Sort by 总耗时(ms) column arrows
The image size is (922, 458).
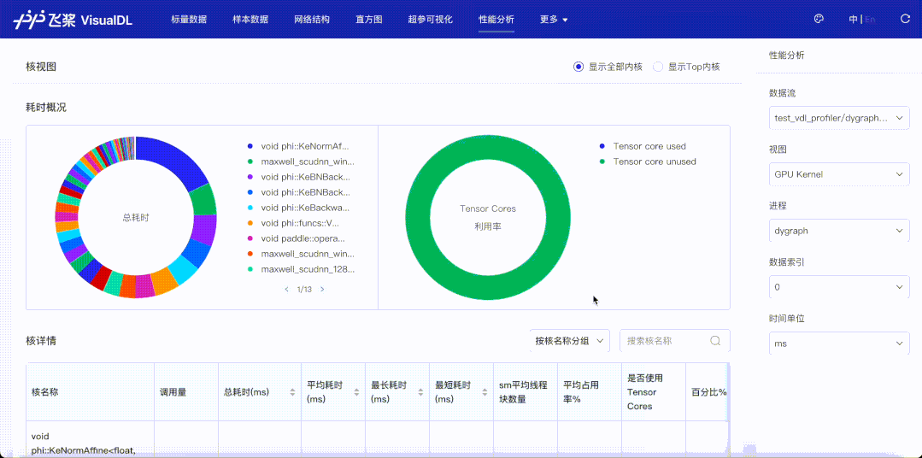[291, 392]
